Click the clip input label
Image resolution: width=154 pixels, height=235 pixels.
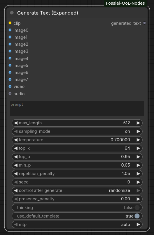[17, 23]
